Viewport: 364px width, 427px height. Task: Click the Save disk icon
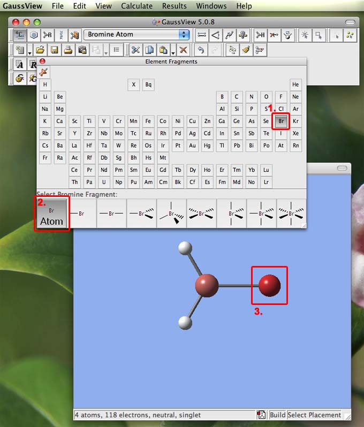[54, 50]
